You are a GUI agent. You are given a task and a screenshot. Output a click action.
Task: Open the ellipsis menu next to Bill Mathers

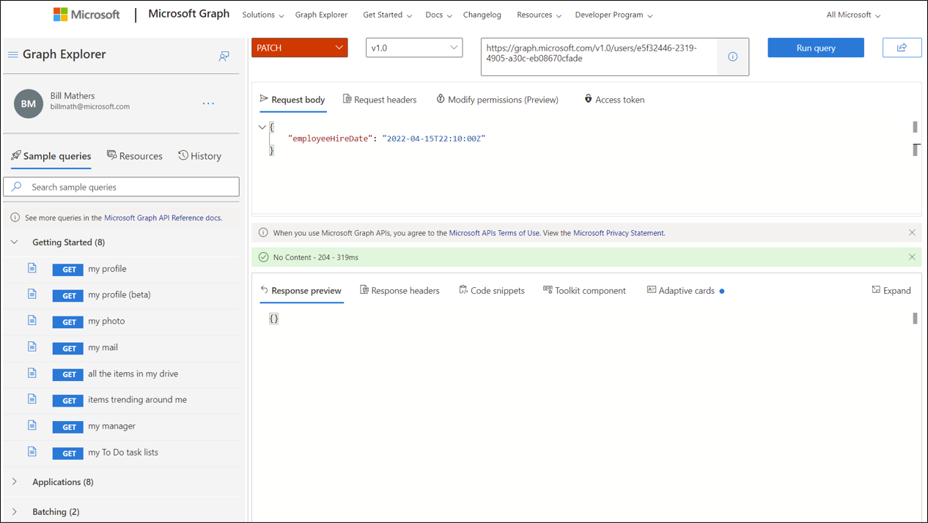(208, 104)
